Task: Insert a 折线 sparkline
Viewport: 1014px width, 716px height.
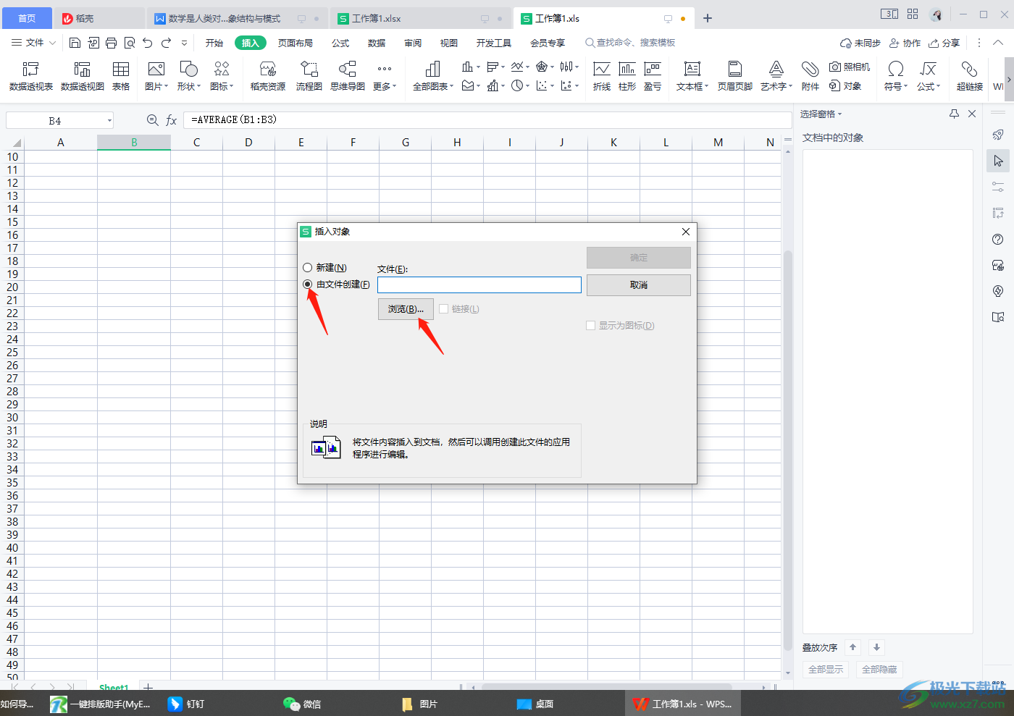Action: [602, 76]
